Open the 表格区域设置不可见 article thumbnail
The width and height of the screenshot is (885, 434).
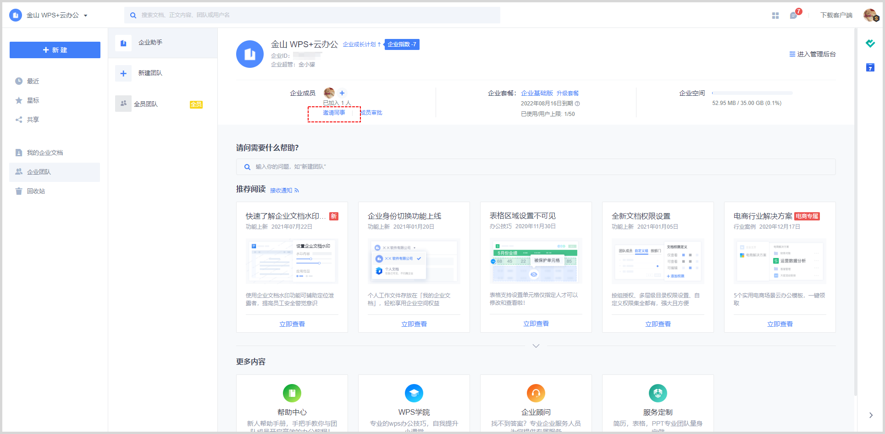tap(536, 261)
